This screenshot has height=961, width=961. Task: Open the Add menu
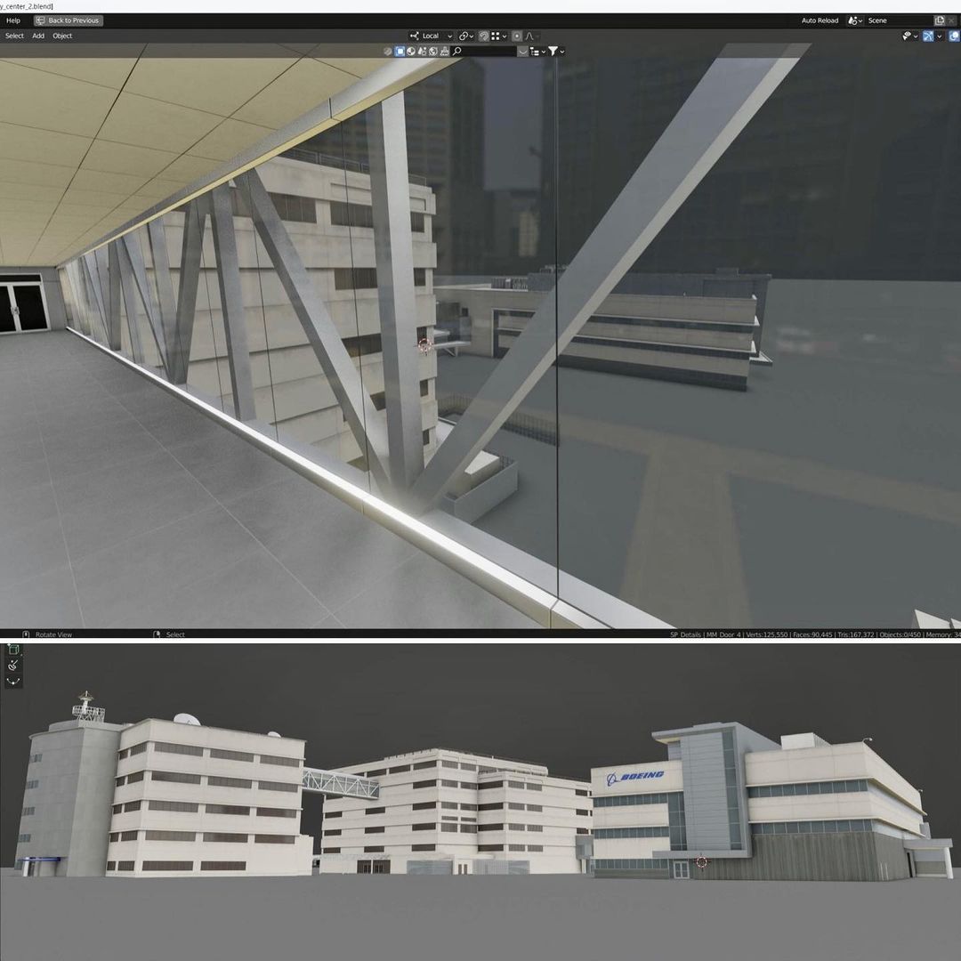pos(38,36)
